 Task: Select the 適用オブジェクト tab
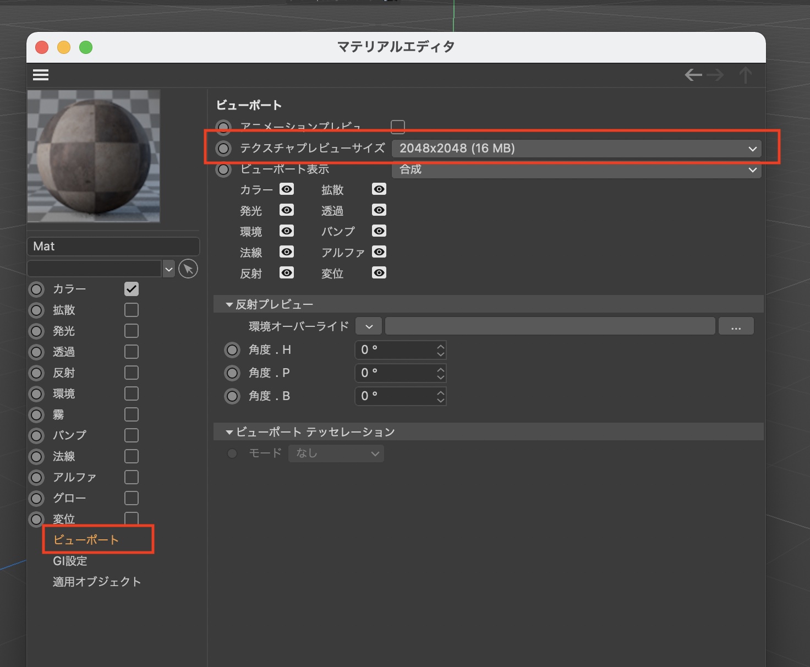coord(97,582)
